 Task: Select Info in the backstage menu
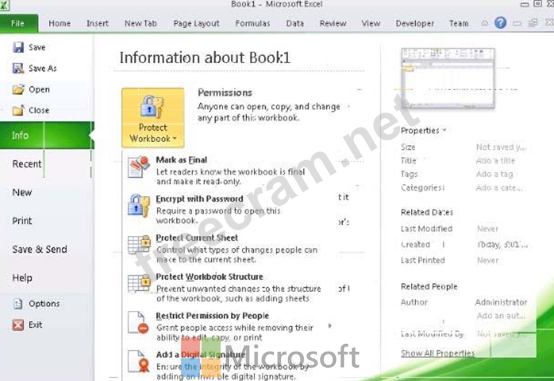click(x=47, y=135)
